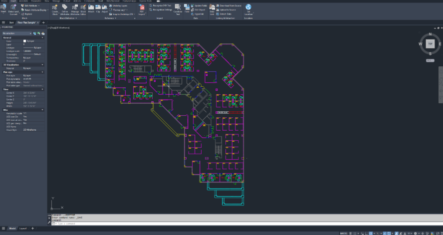Expand the Block Definition panel dropdown
The width and height of the screenshot is (443, 235).
(68, 18)
